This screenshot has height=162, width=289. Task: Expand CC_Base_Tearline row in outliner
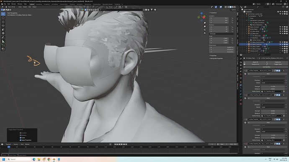[x=247, y=44]
